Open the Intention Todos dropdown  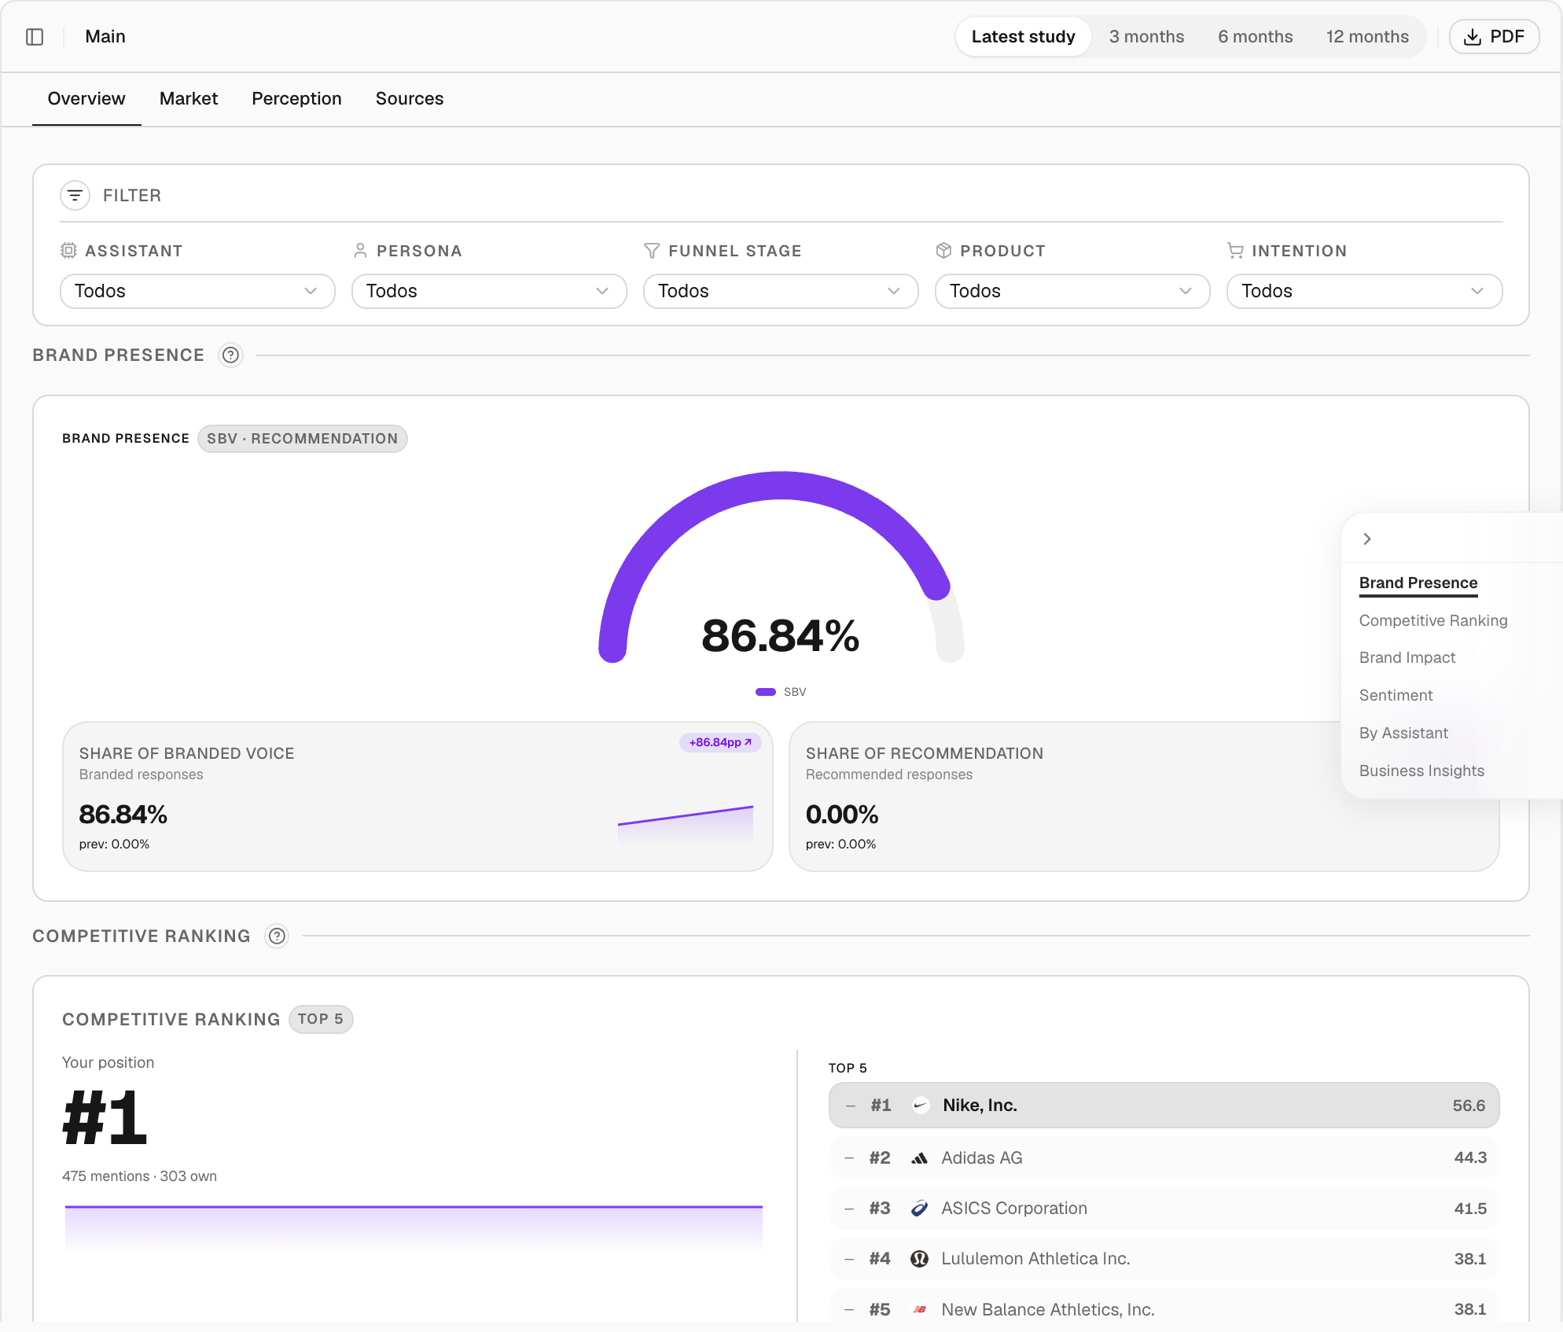point(1364,291)
